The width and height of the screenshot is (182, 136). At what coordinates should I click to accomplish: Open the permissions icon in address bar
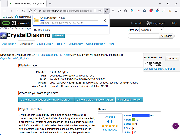40,11
